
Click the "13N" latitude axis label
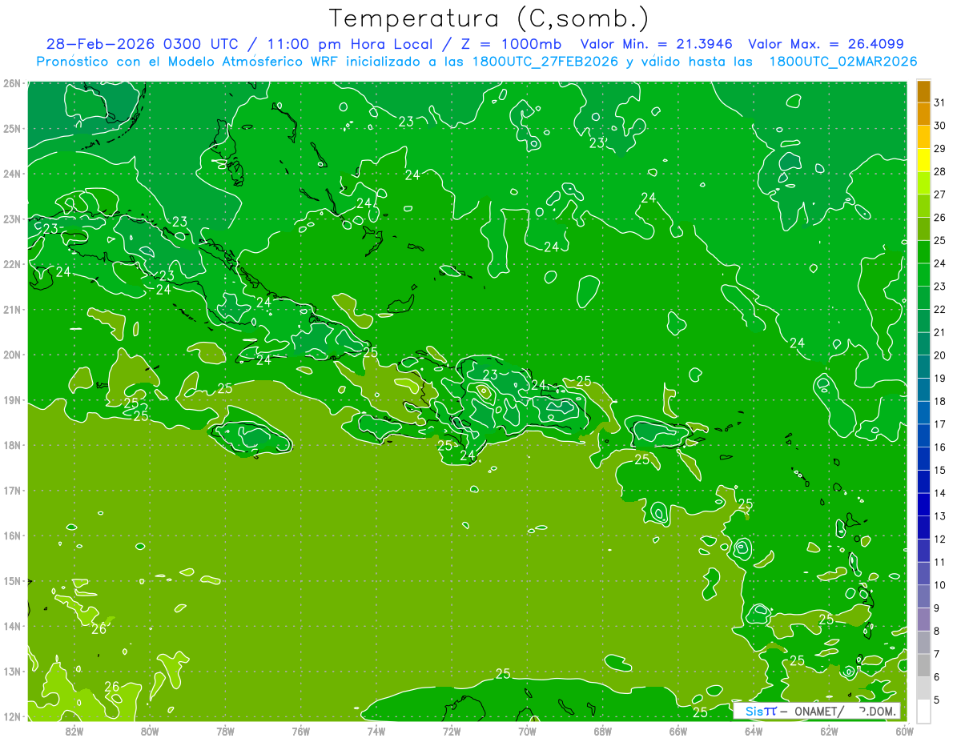pyautogui.click(x=12, y=671)
